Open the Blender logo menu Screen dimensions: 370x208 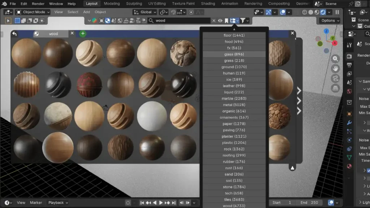pyautogui.click(x=4, y=4)
